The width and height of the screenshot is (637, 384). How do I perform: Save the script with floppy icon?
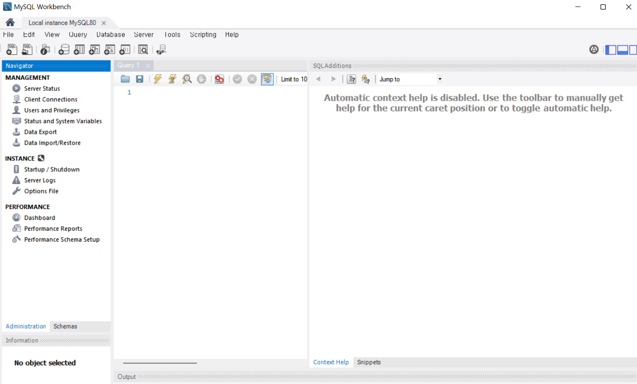[x=139, y=79]
